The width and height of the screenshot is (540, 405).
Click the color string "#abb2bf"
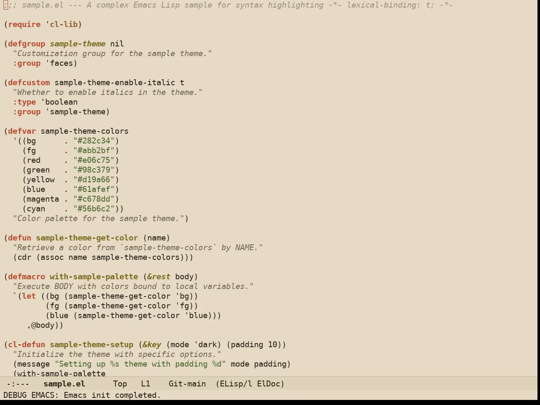[x=94, y=151]
